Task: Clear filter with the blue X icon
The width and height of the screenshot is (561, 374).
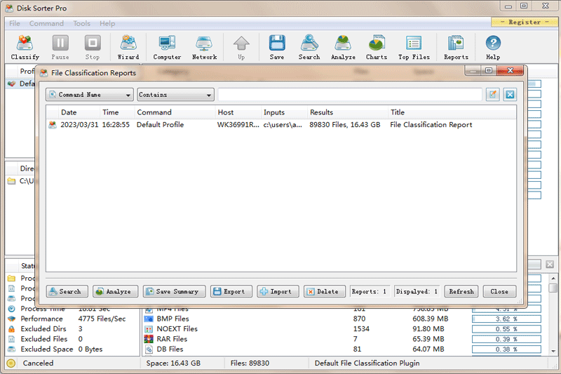Action: point(510,95)
